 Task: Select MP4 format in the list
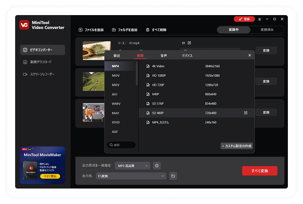click(x=120, y=66)
